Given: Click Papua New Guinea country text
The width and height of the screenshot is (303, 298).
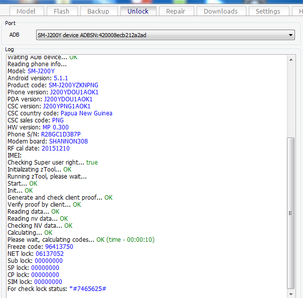Looking at the screenshot, I should (x=86, y=113).
